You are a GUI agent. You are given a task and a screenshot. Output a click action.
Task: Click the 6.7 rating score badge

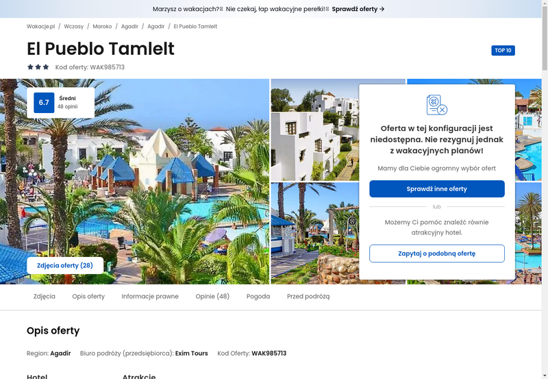(x=44, y=102)
